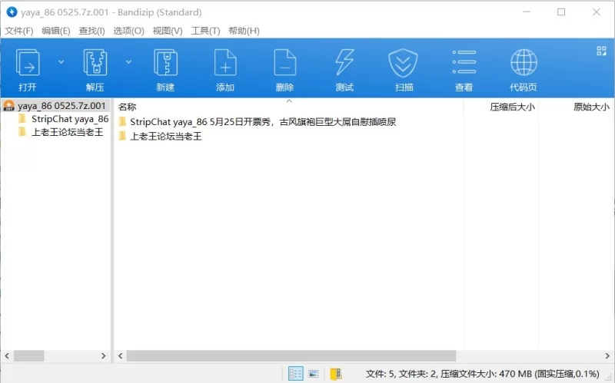
Task: Click the 解压 (Extract) toolbar icon
Action: point(95,63)
